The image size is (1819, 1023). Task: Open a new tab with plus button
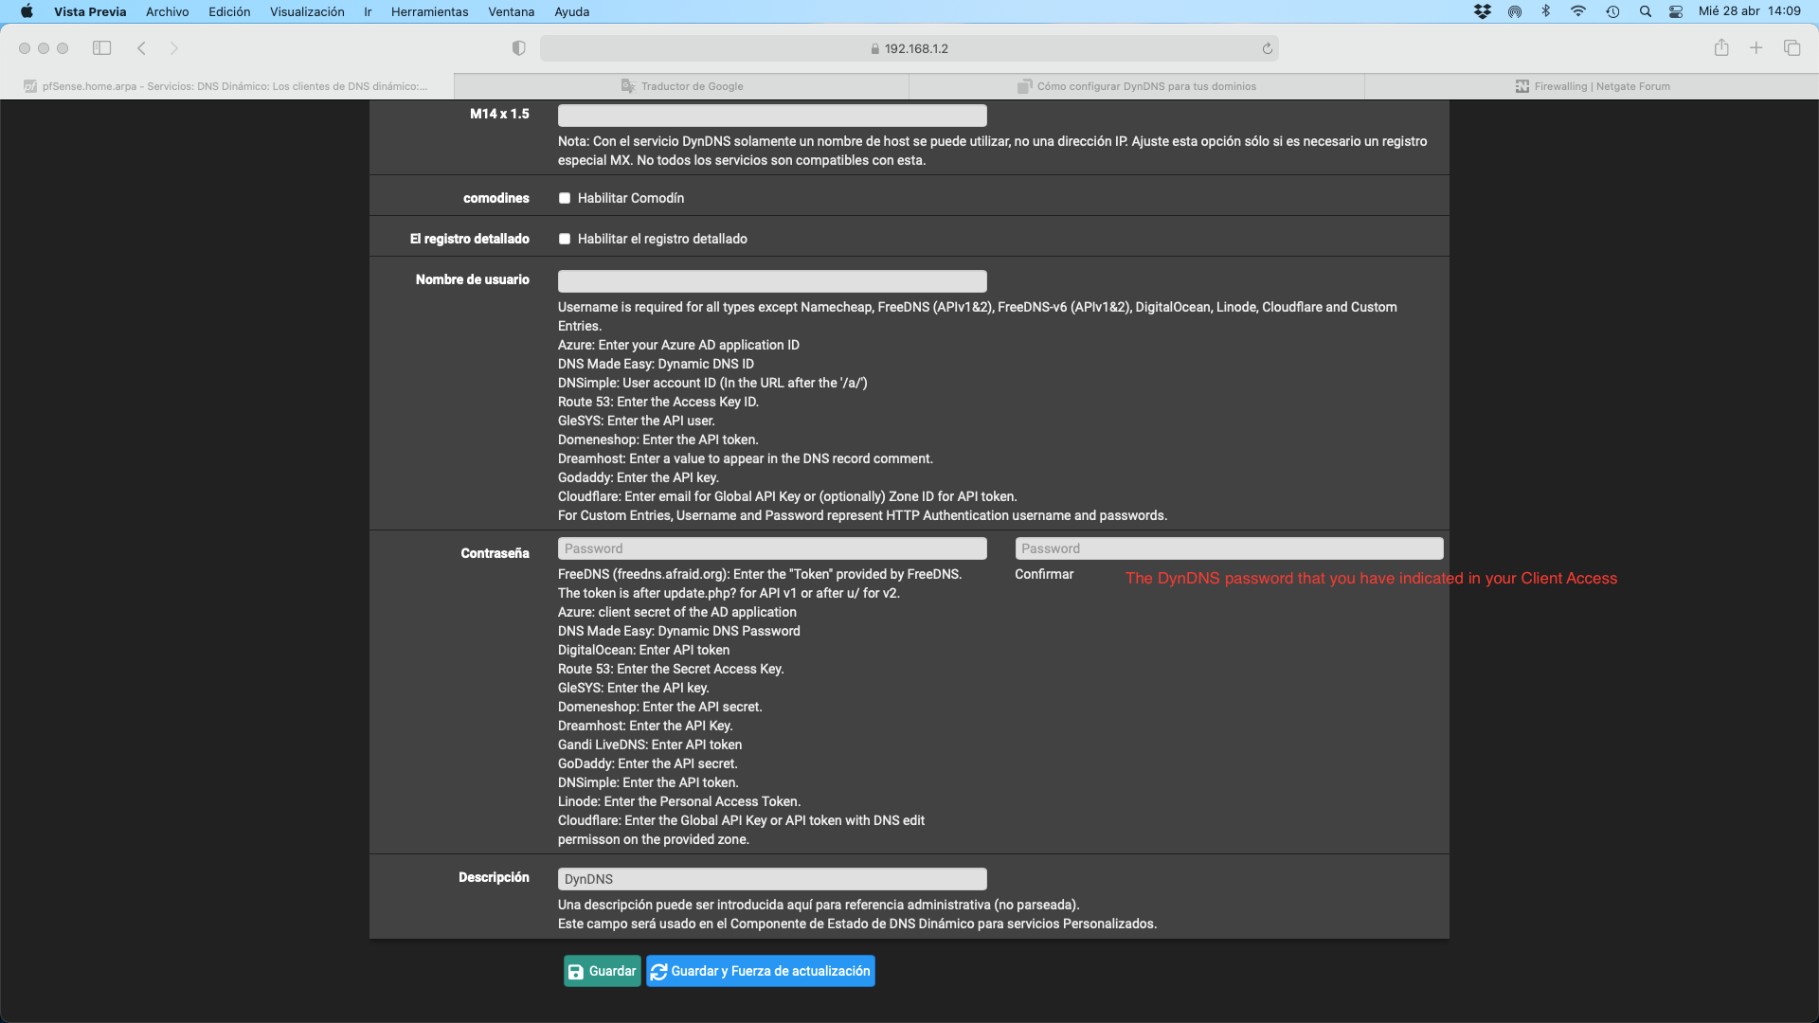pos(1756,48)
